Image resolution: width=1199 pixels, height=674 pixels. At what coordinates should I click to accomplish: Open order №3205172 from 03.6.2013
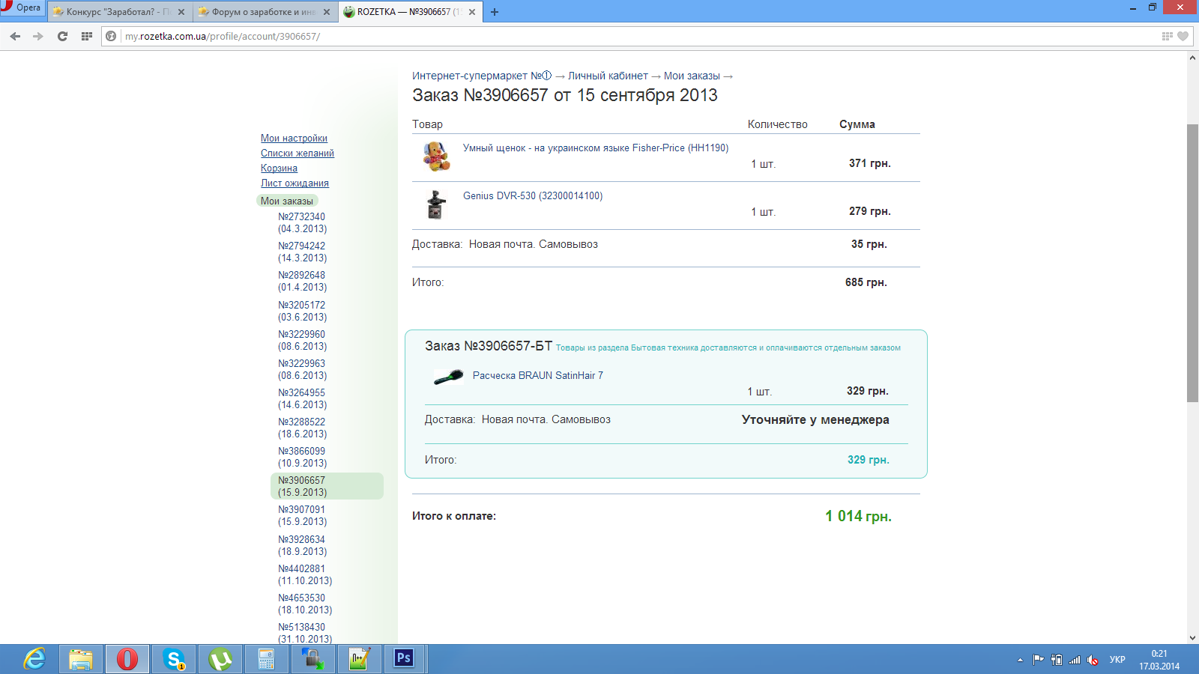[302, 312]
